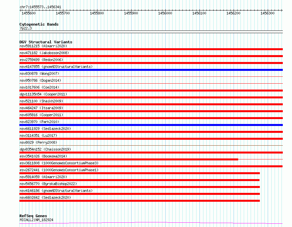
Task: Open variant nsv5911215 (Almarri2020)
Action: click(x=43, y=46)
